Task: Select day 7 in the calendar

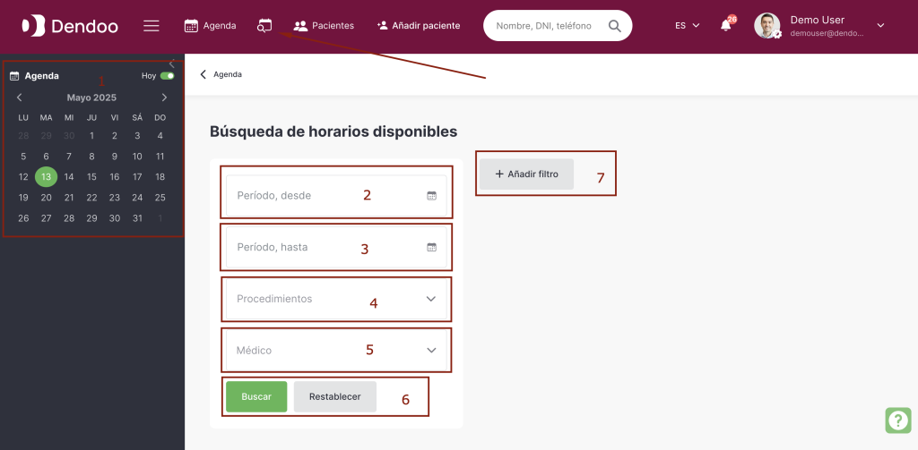Action: coord(69,156)
